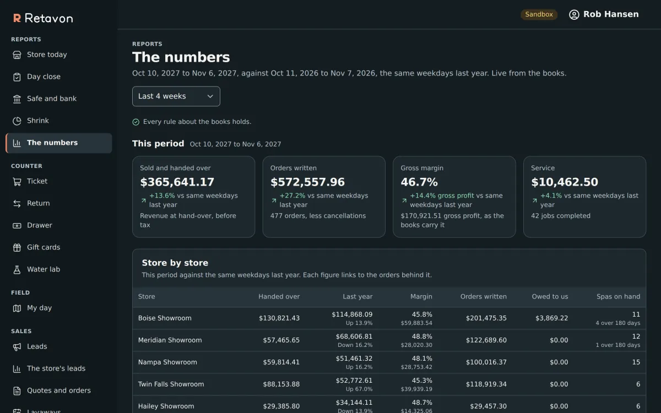The width and height of the screenshot is (661, 413).
Task: Click the Retavon logo icon
Action: pyautogui.click(x=17, y=18)
